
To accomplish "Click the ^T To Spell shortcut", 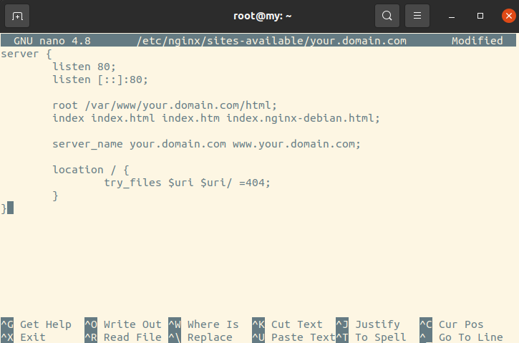I will tap(371, 337).
